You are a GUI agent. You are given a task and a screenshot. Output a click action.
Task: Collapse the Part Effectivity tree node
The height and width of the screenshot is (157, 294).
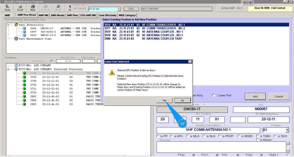pyautogui.click(x=8, y=25)
